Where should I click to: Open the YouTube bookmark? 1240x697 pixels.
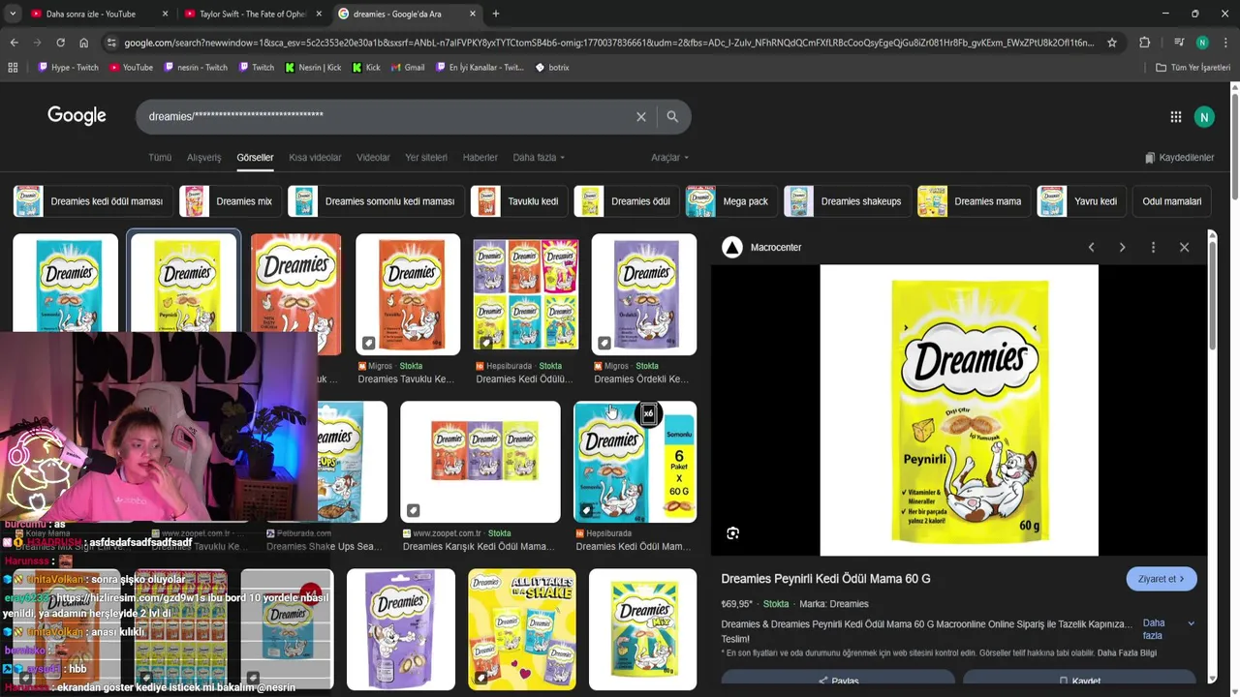131,68
